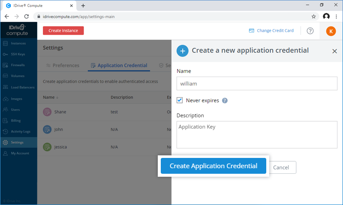Open the orange K user avatar

(331, 31)
